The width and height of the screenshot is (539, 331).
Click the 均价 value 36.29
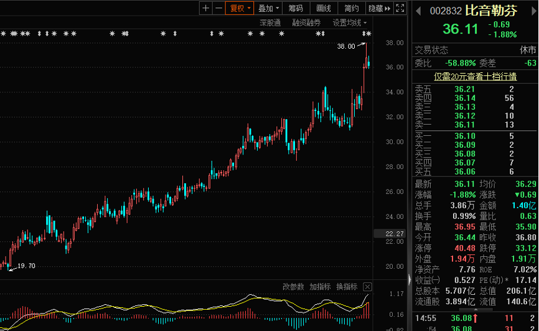point(526,185)
